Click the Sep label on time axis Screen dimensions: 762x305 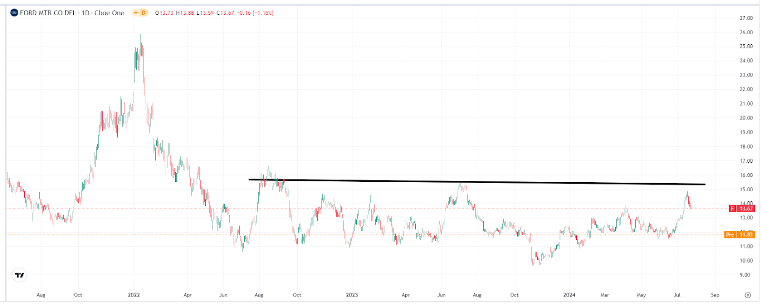[x=715, y=295]
